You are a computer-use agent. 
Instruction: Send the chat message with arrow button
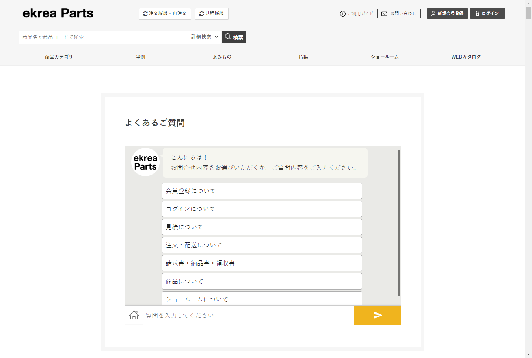[x=378, y=315]
